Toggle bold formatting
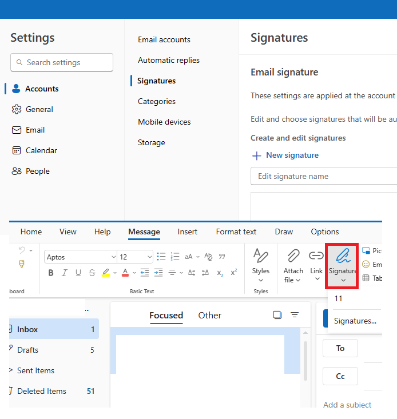 51,273
